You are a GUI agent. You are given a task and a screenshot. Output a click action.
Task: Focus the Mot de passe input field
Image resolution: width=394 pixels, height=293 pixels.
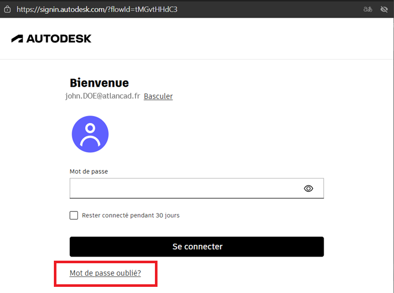point(185,188)
